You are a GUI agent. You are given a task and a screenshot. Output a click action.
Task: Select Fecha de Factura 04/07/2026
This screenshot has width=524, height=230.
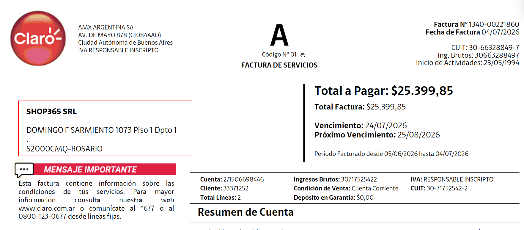click(473, 32)
